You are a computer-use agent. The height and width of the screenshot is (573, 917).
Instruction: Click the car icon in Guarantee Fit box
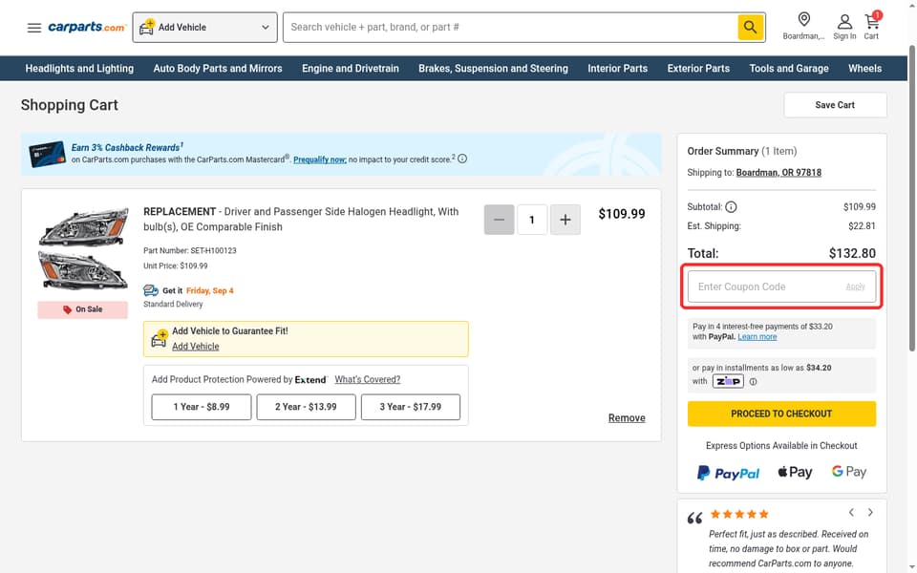tap(160, 338)
